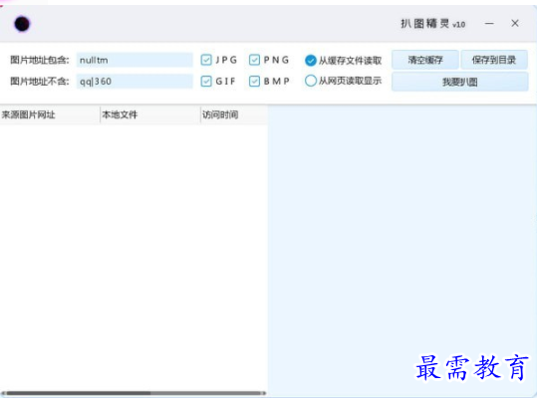The width and height of the screenshot is (537, 399).
Task: Sort by 来源图片网址 column header
Action: pyautogui.click(x=50, y=114)
